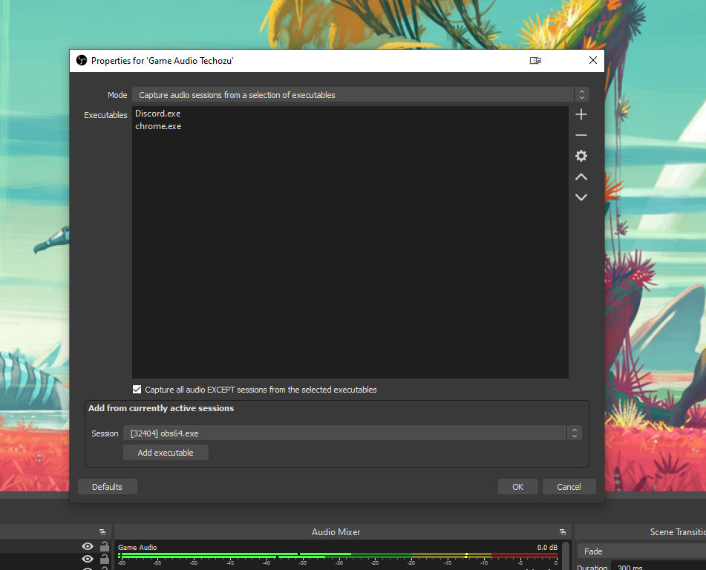The height and width of the screenshot is (570, 706).
Task: Click the Game Audio level meter
Action: (338, 556)
